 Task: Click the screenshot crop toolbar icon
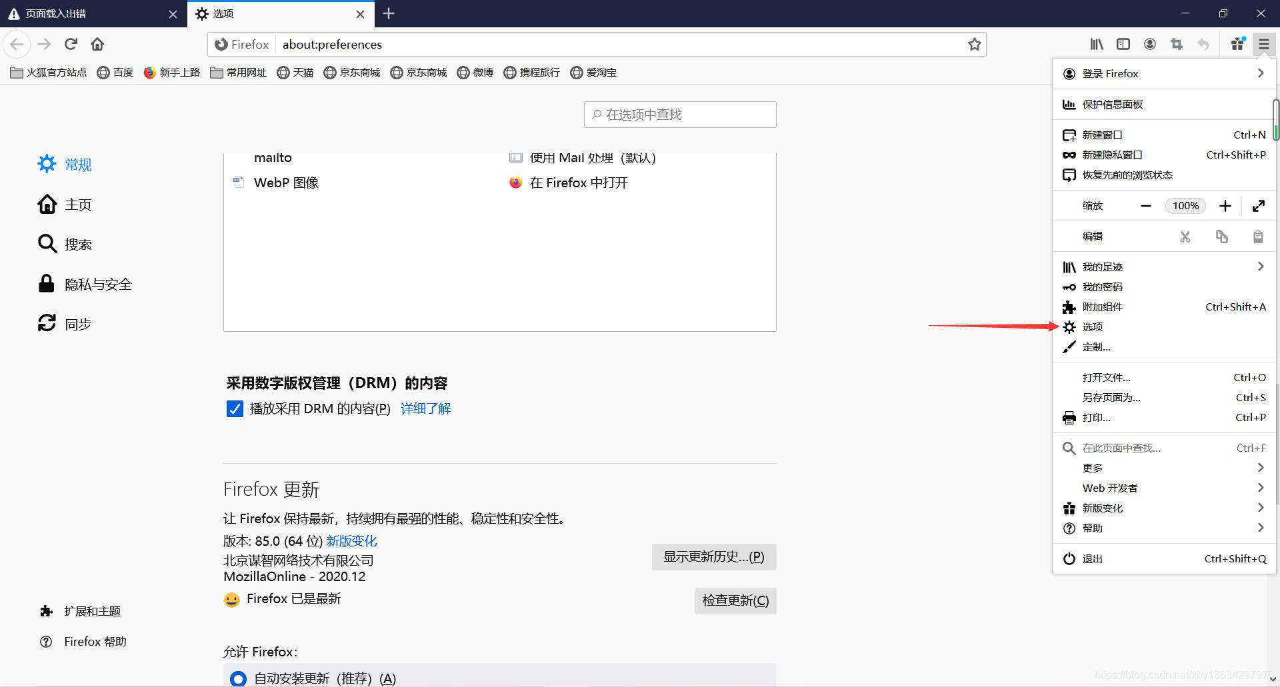(x=1177, y=44)
